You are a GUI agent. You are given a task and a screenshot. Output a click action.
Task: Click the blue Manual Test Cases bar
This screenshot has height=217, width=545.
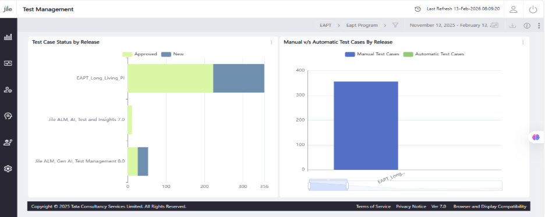coord(366,126)
